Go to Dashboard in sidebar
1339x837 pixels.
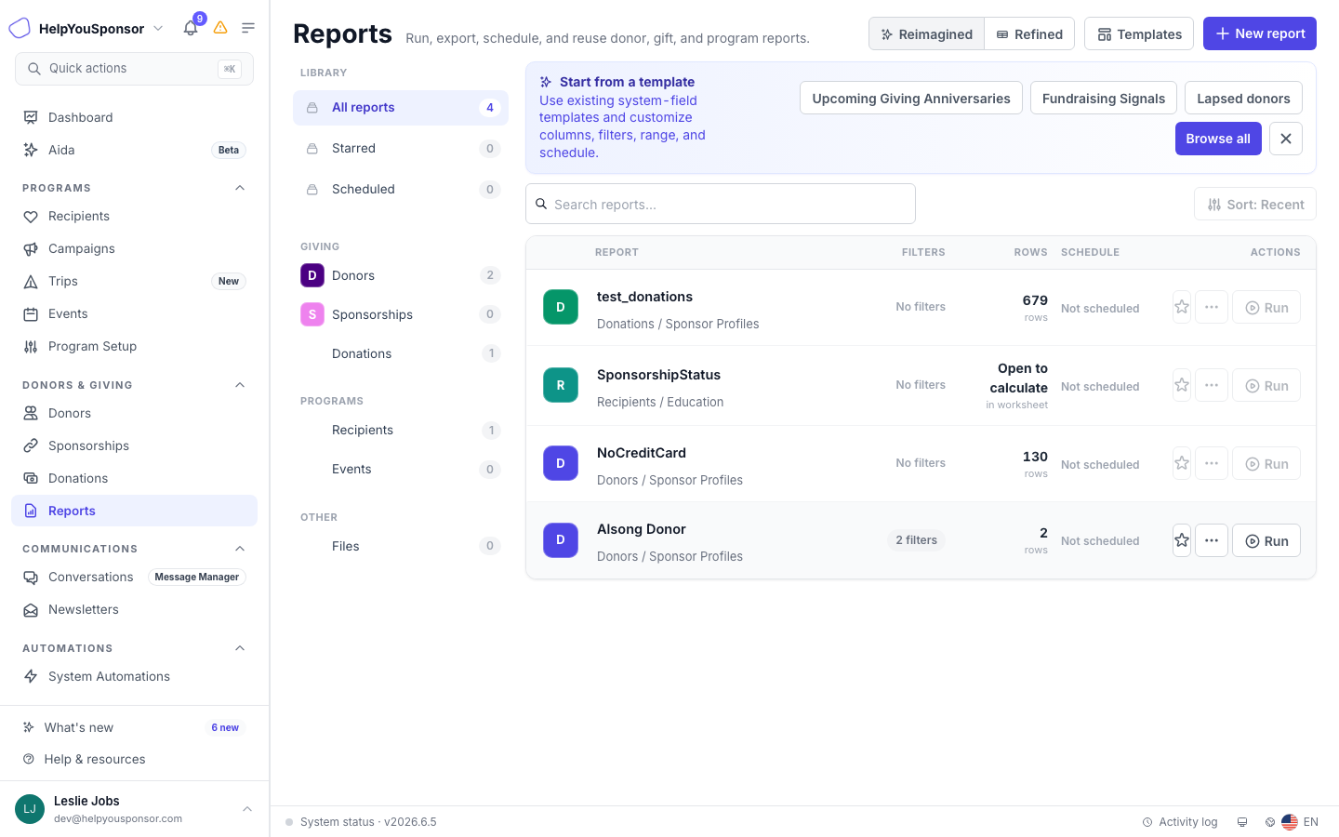click(x=134, y=117)
